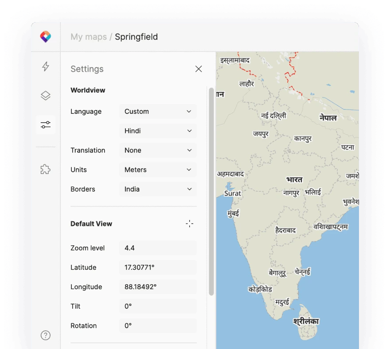Click the भिलाई city label on map
Screen dimensions: 390x349
click(312, 192)
